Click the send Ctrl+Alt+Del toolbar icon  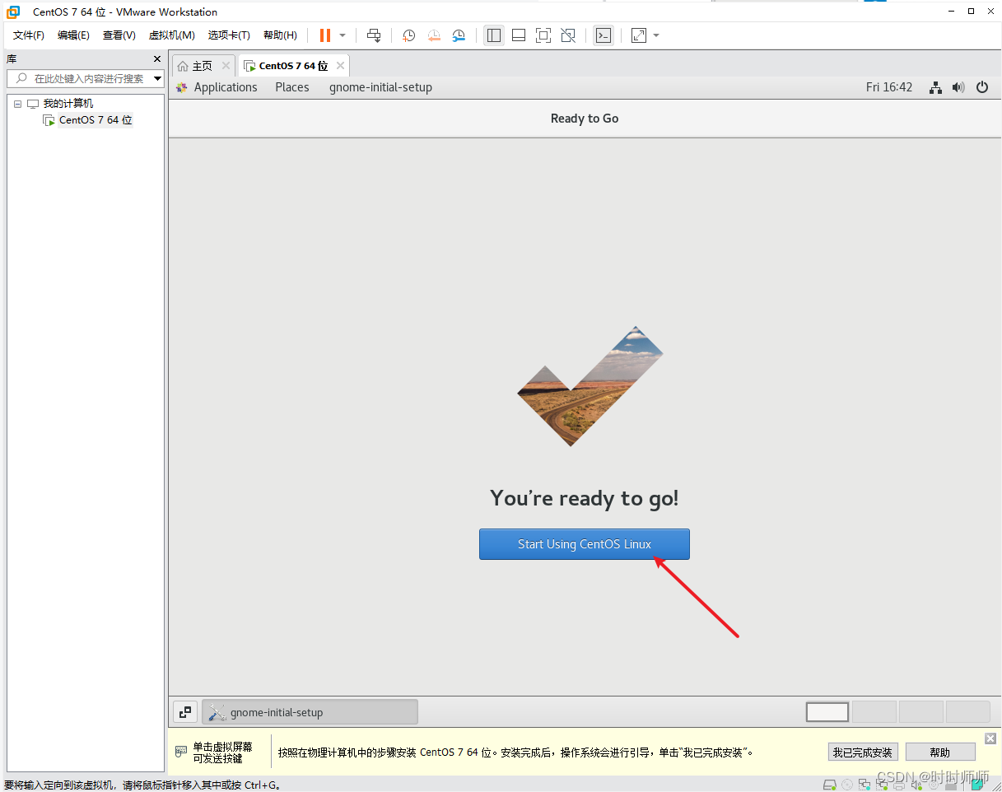tap(374, 35)
